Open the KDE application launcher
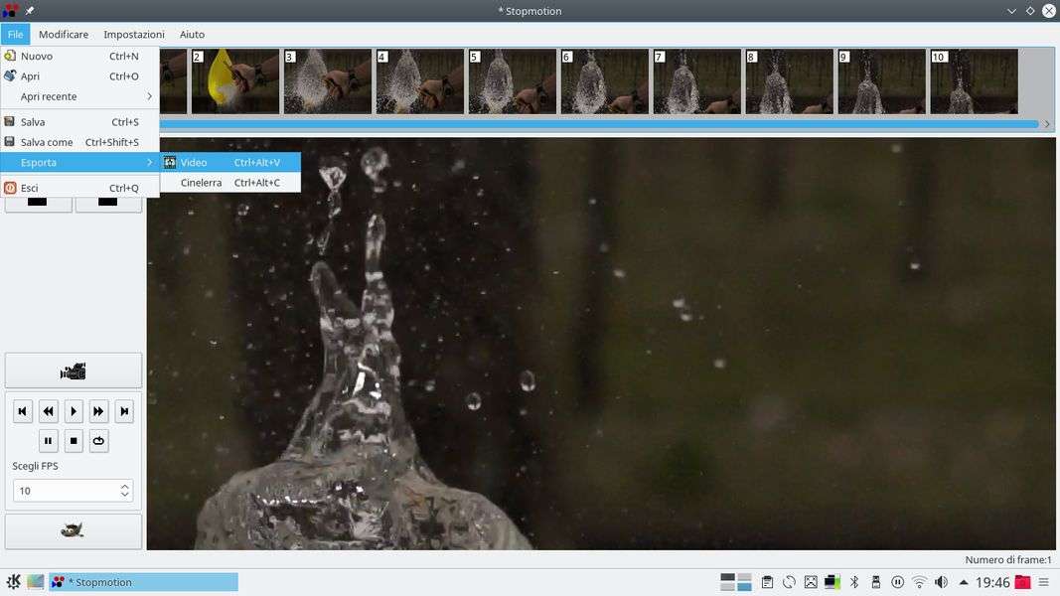Image resolution: width=1060 pixels, height=596 pixels. 14,582
